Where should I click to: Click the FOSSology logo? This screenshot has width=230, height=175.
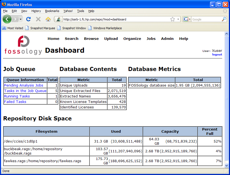pyautogui.click(x=23, y=45)
